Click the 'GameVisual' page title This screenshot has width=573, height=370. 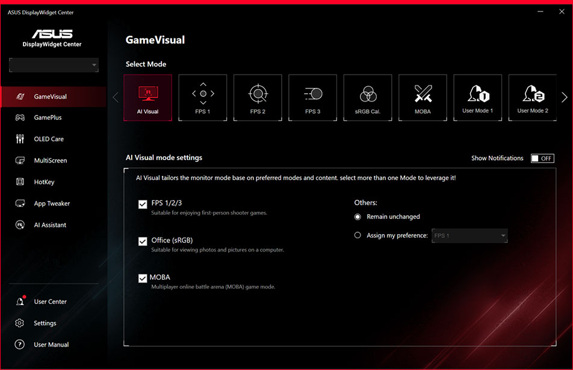tap(155, 40)
